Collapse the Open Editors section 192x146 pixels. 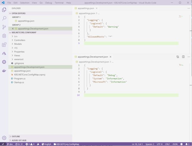point(40,13)
